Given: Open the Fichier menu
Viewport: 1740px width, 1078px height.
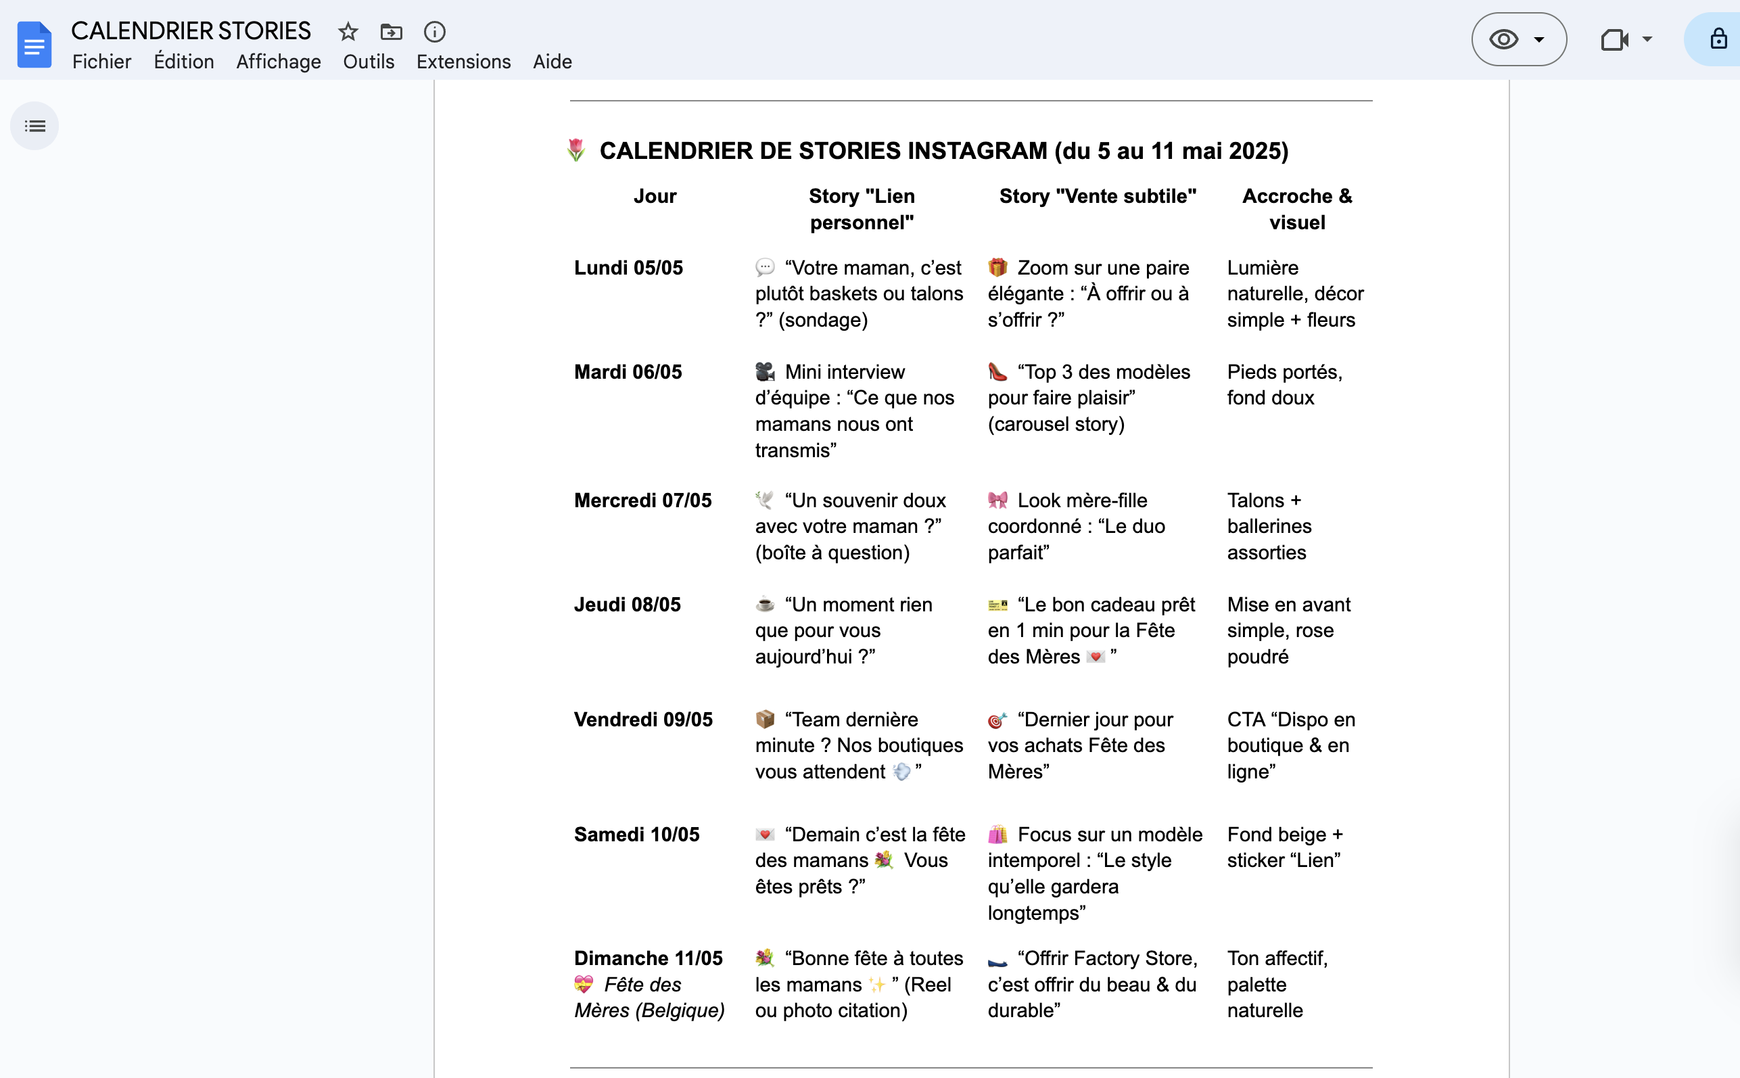Looking at the screenshot, I should pyautogui.click(x=101, y=62).
